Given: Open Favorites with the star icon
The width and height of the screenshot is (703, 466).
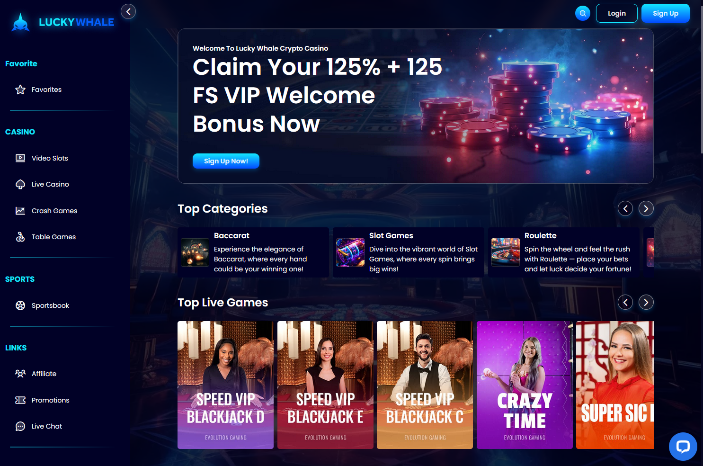Looking at the screenshot, I should 20,90.
